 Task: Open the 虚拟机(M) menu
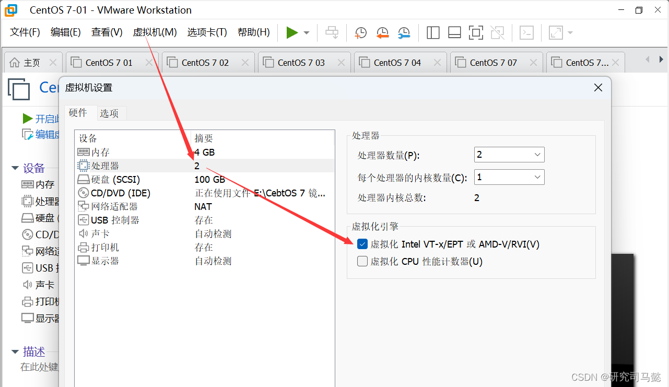(155, 32)
